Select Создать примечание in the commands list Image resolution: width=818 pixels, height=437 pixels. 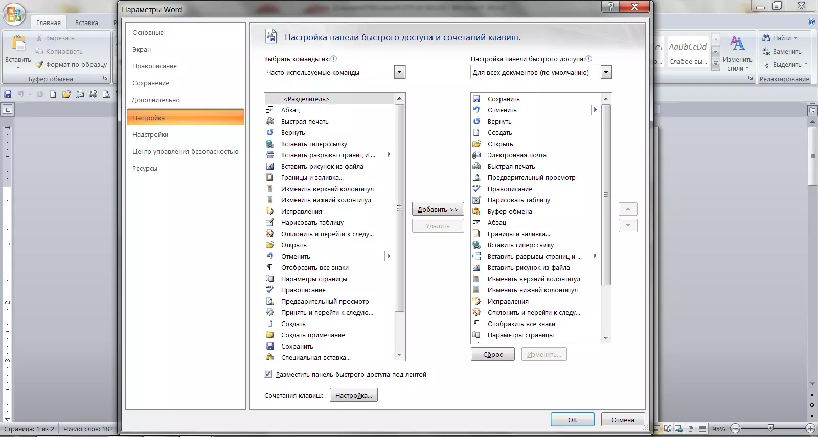pos(330,335)
